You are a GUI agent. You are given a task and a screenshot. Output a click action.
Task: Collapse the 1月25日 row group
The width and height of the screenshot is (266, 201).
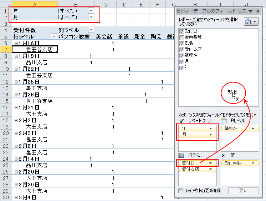(x=16, y=82)
